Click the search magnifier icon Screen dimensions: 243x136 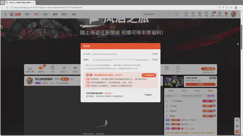176,14
